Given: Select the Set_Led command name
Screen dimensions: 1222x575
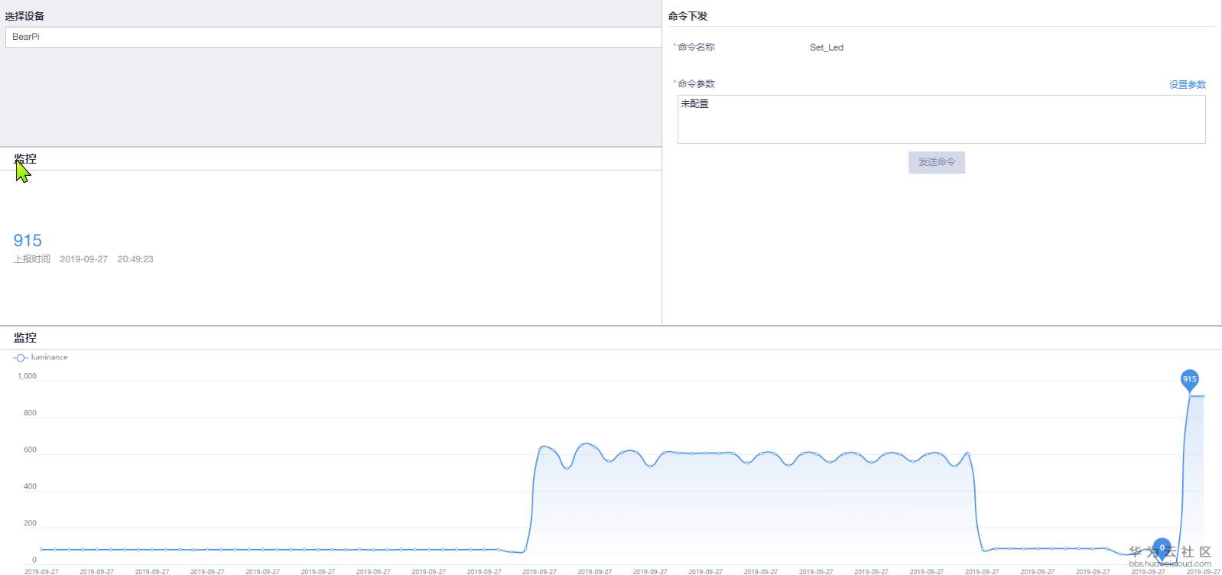Looking at the screenshot, I should (826, 47).
